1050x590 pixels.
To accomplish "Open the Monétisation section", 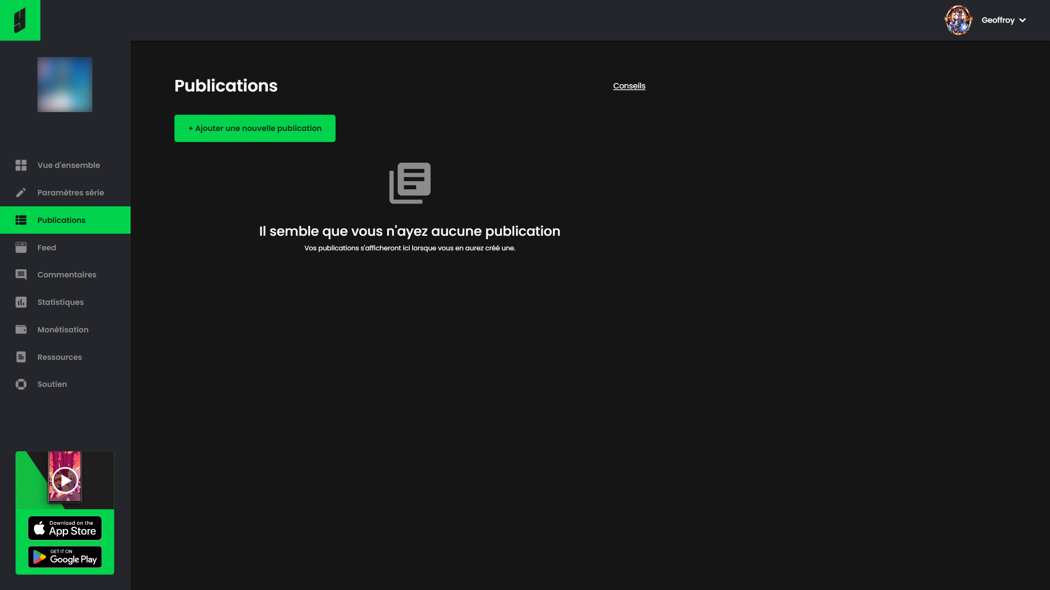I will 63,329.
